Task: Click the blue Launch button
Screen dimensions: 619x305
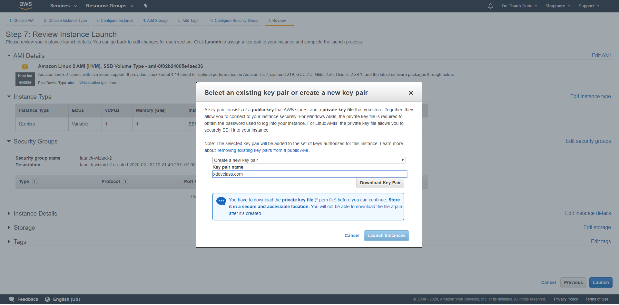Action: coord(601,283)
